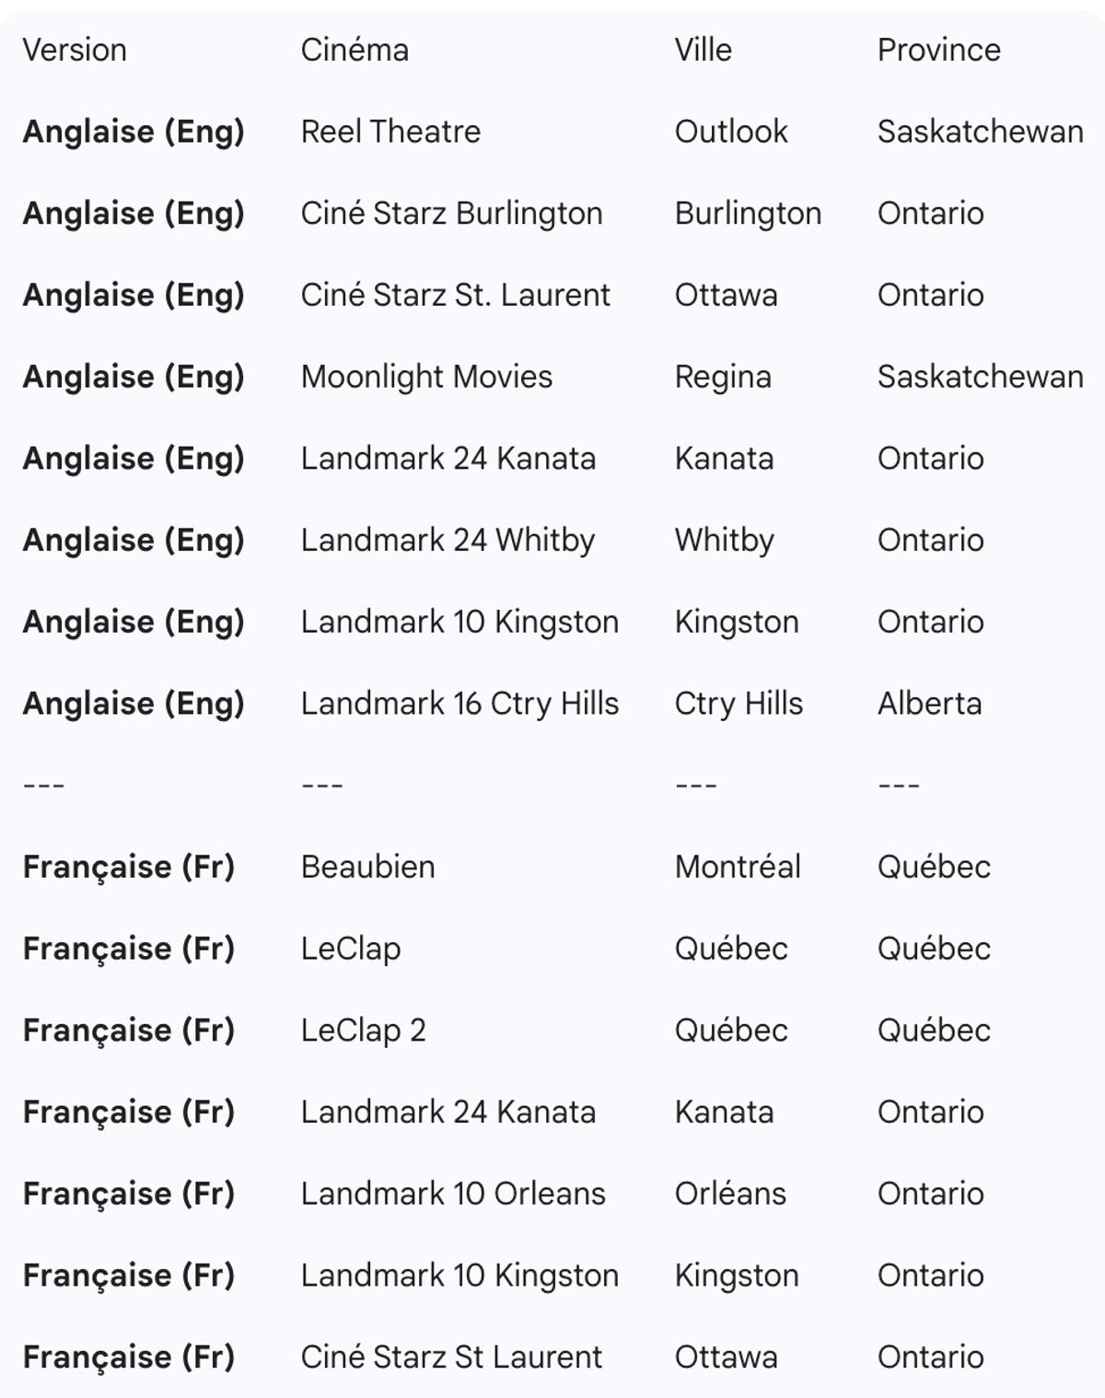1105x1398 pixels.
Task: Click Landmark 10 Orleans cinema name
Action: [453, 1194]
